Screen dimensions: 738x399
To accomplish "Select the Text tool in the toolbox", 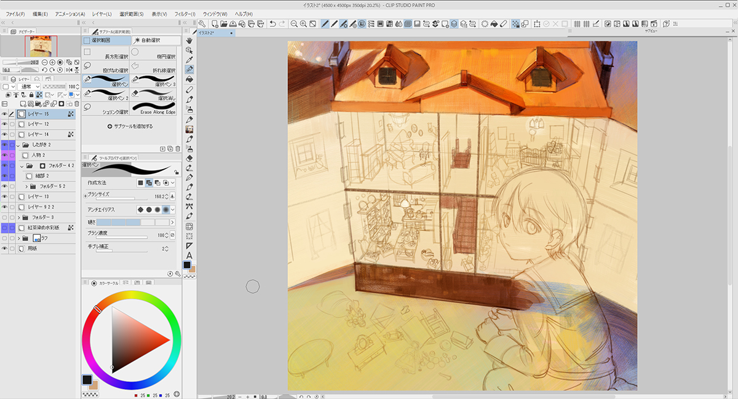I will (190, 255).
